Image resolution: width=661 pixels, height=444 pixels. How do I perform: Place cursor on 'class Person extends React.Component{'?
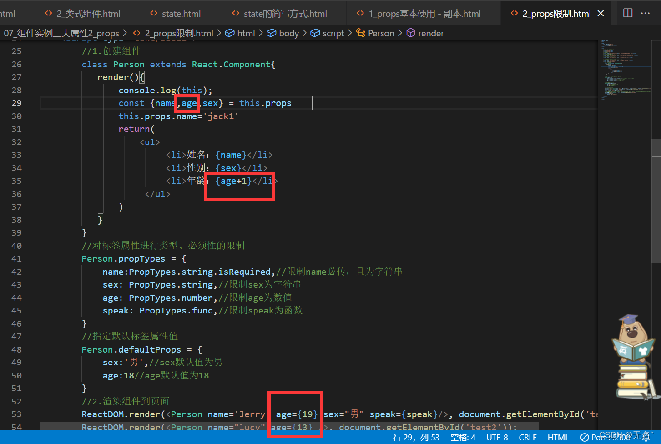[x=178, y=65]
